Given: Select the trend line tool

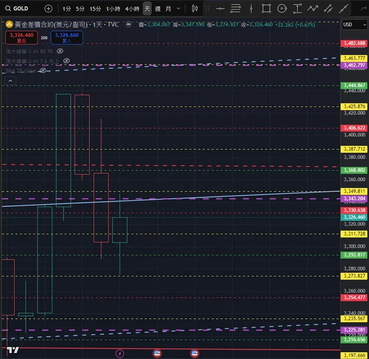Looking at the screenshot, I should [344, 8].
